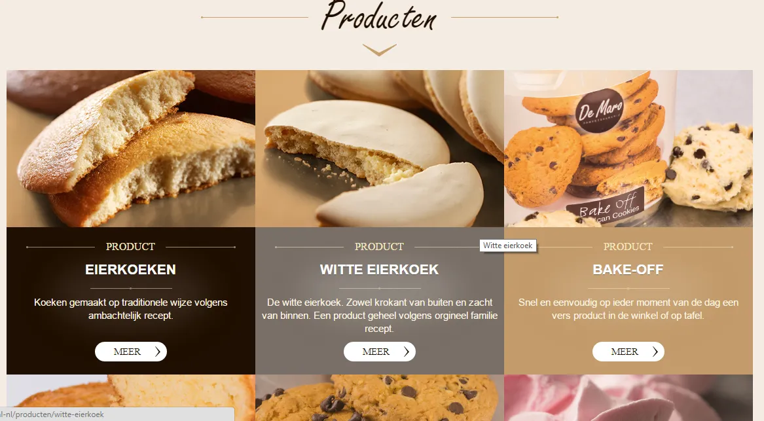Click arrow icon in Witte Eierkoek MEER button
The width and height of the screenshot is (764, 421).
pos(407,352)
